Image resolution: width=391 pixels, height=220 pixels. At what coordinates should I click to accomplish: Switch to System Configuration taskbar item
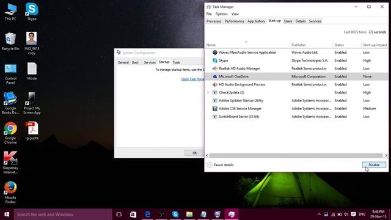click(217, 215)
